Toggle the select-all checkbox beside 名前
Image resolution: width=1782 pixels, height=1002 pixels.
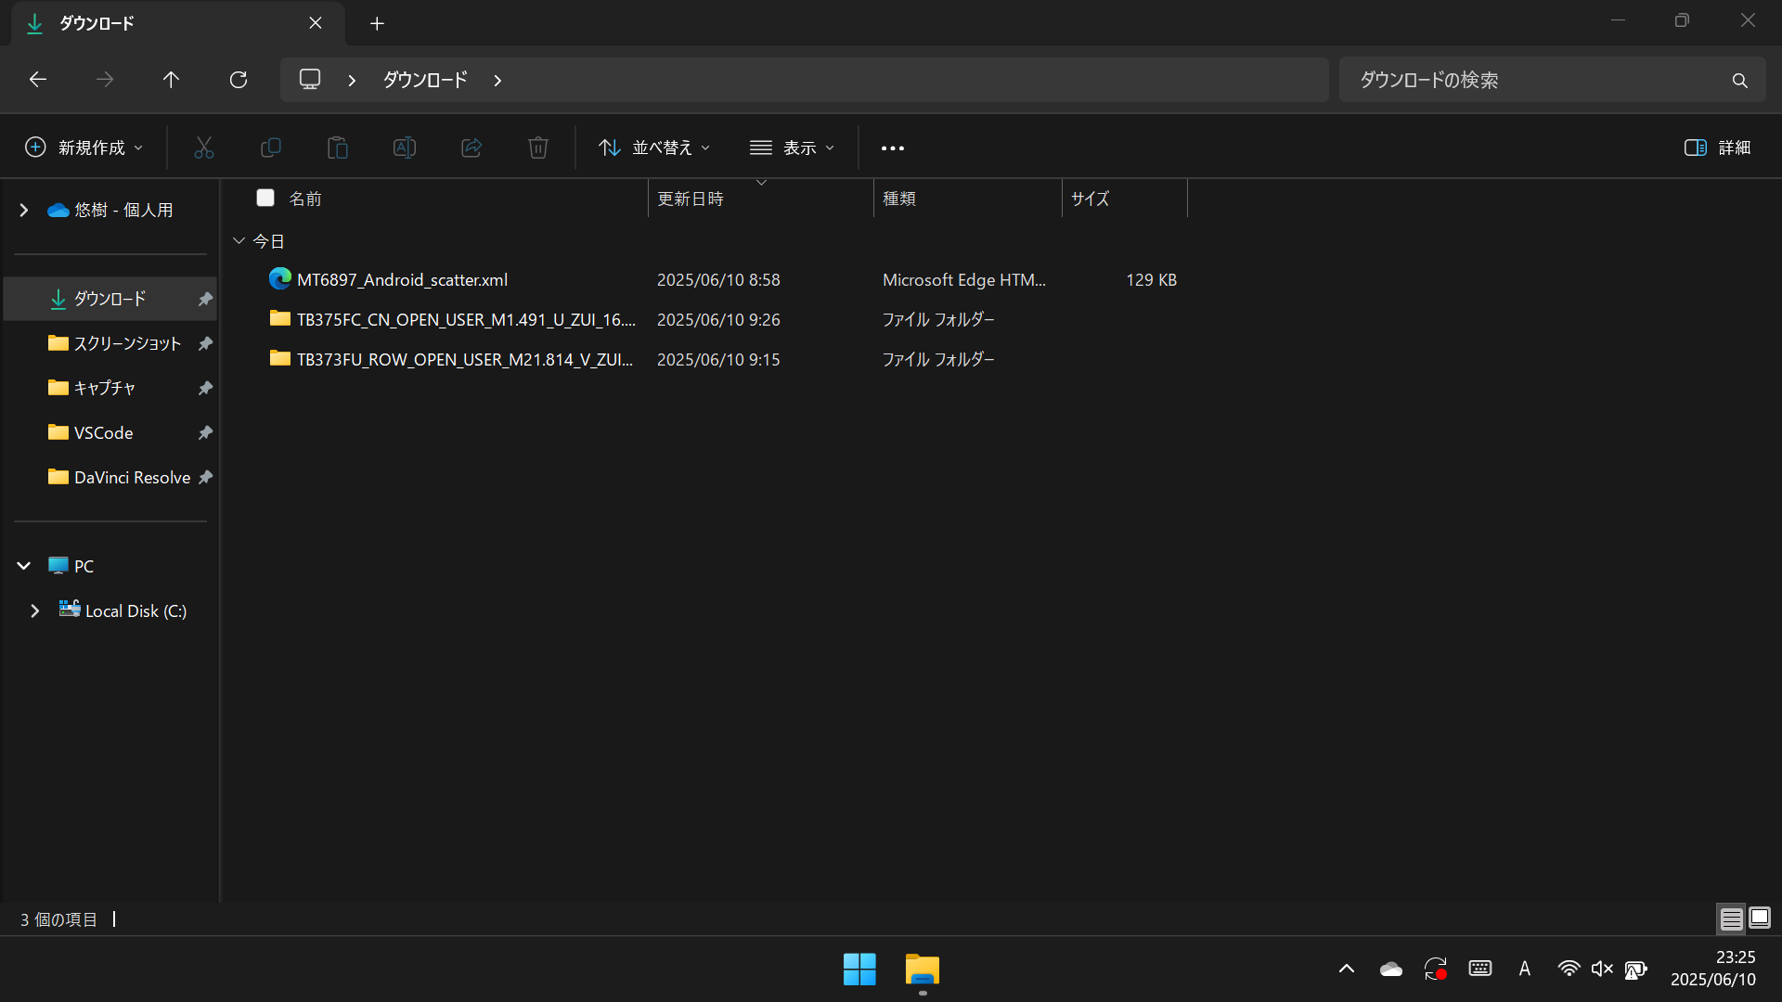click(x=265, y=198)
